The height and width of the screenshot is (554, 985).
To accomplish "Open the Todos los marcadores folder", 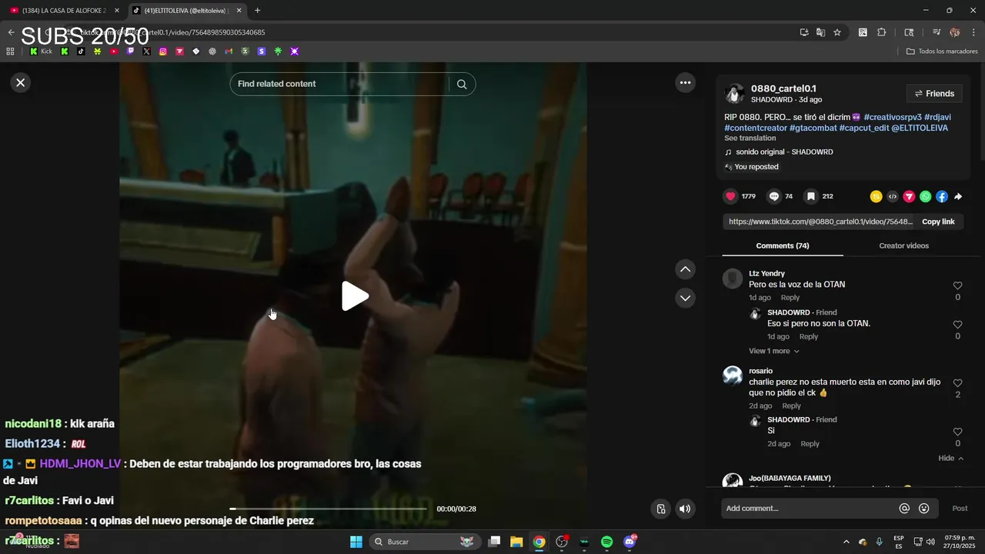I will [942, 52].
